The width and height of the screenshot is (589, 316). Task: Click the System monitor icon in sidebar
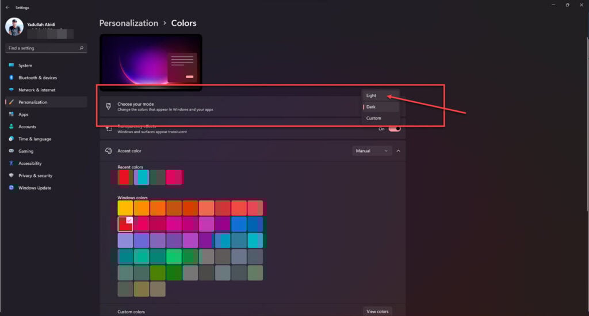(x=12, y=65)
